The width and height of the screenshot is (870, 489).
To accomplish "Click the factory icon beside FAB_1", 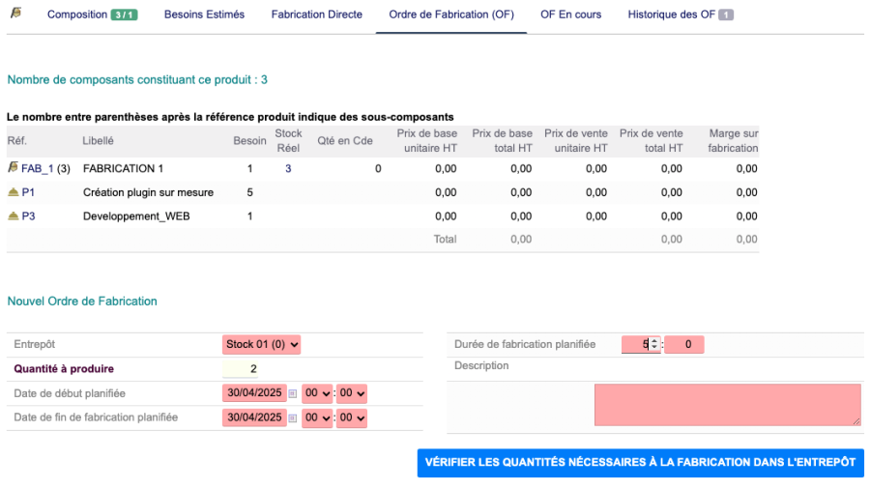I will [13, 168].
